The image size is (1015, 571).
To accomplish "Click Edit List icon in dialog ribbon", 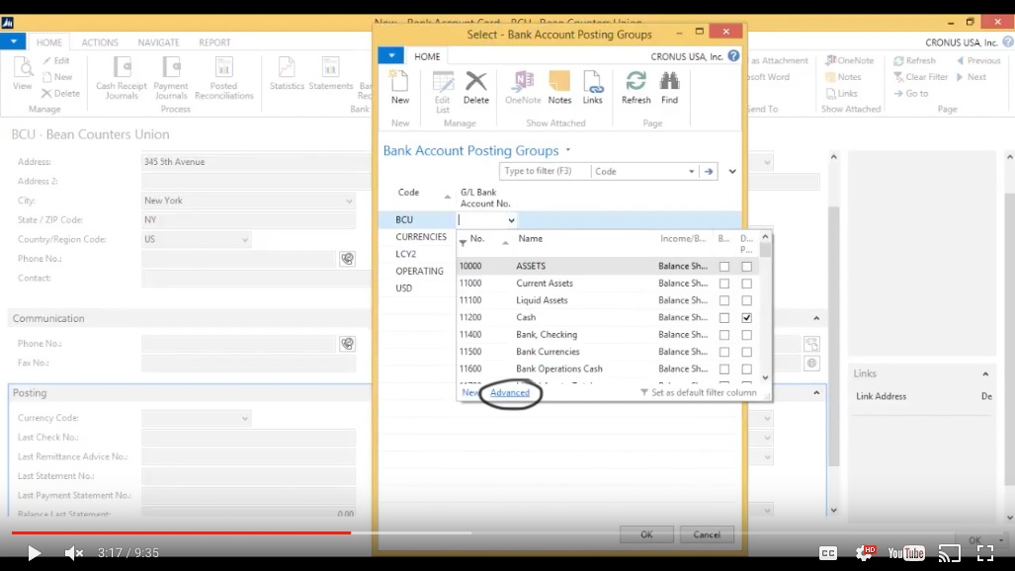I will click(443, 91).
